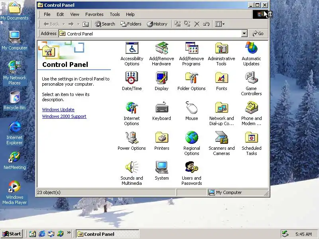Click the 5:45 AM taskbar clock
Viewport: 319px width, 239px height.
tap(303, 234)
